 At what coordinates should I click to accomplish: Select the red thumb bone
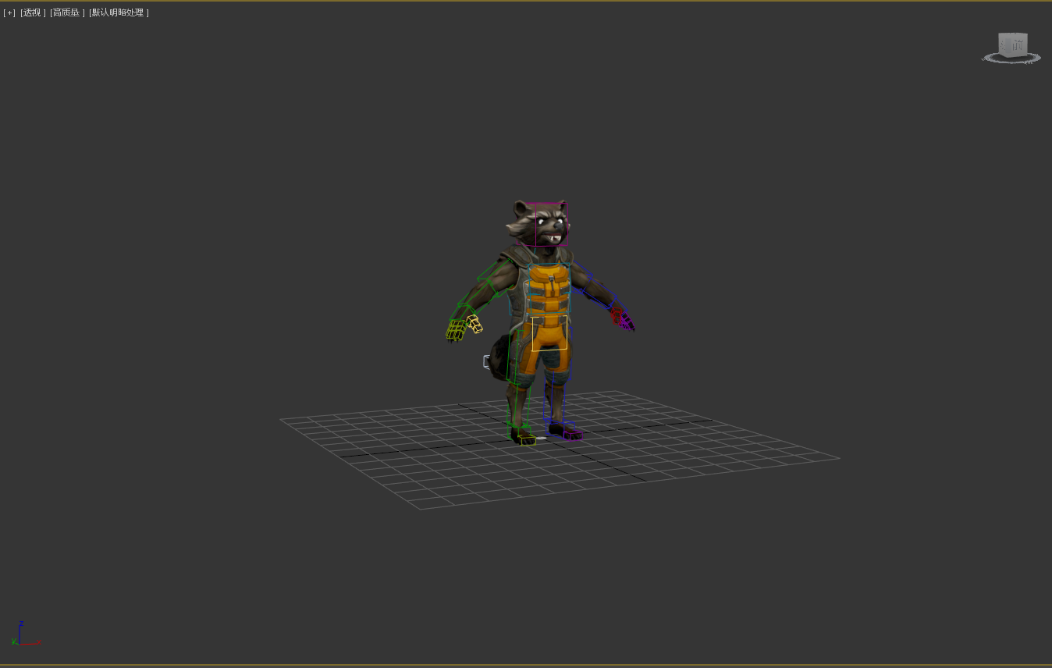coord(616,314)
